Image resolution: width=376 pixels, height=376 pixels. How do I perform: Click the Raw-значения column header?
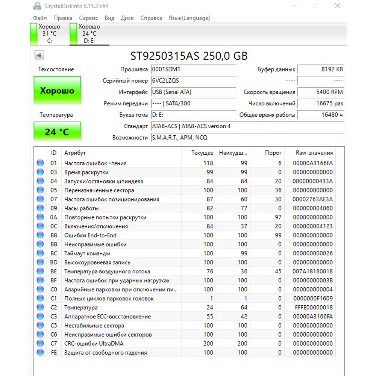point(310,153)
